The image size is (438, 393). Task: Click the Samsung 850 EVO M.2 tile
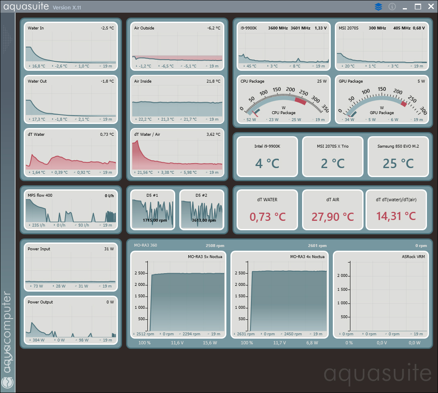pos(398,157)
